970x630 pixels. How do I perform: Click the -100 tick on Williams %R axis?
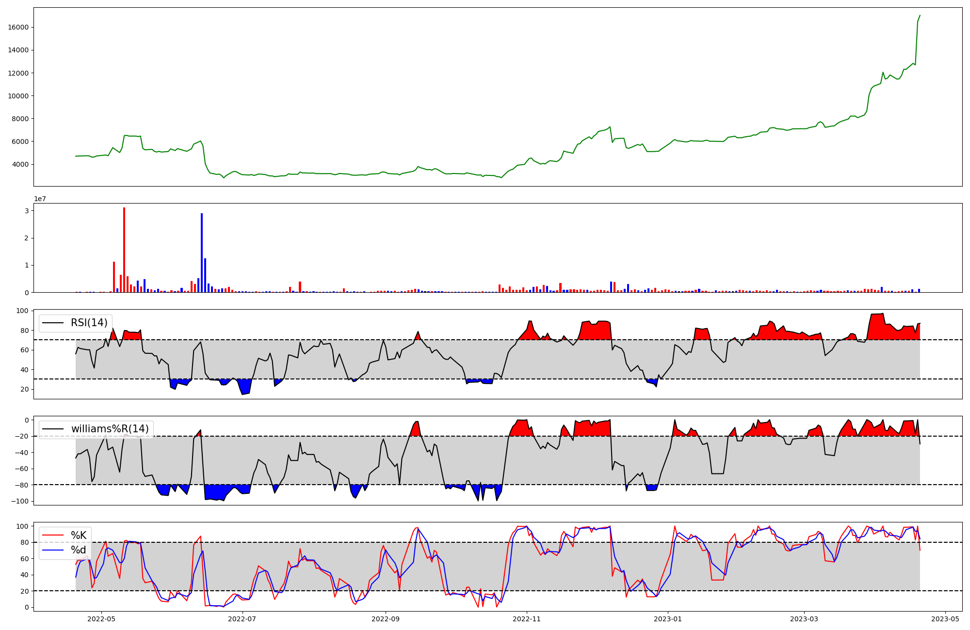(x=19, y=501)
